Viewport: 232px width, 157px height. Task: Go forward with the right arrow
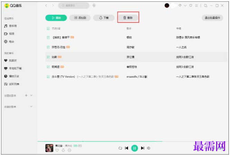point(53,6)
